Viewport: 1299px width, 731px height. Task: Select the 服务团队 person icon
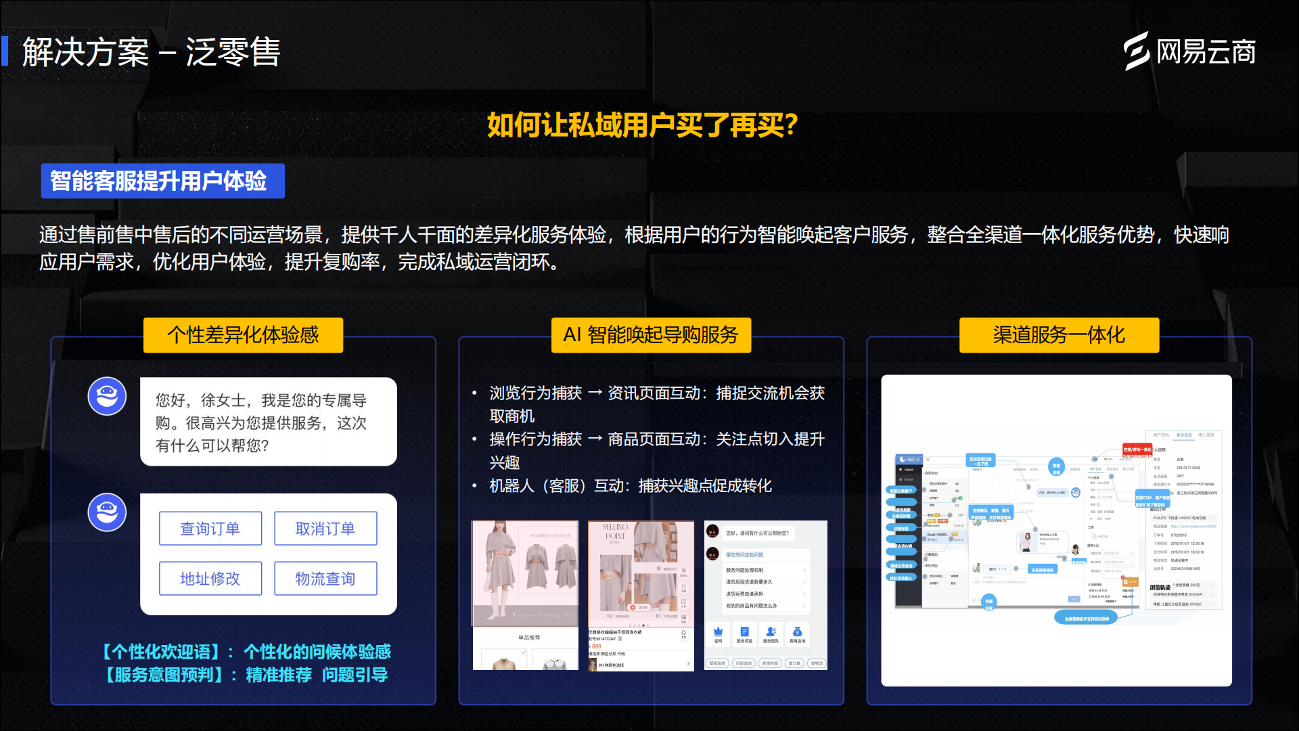click(x=771, y=632)
